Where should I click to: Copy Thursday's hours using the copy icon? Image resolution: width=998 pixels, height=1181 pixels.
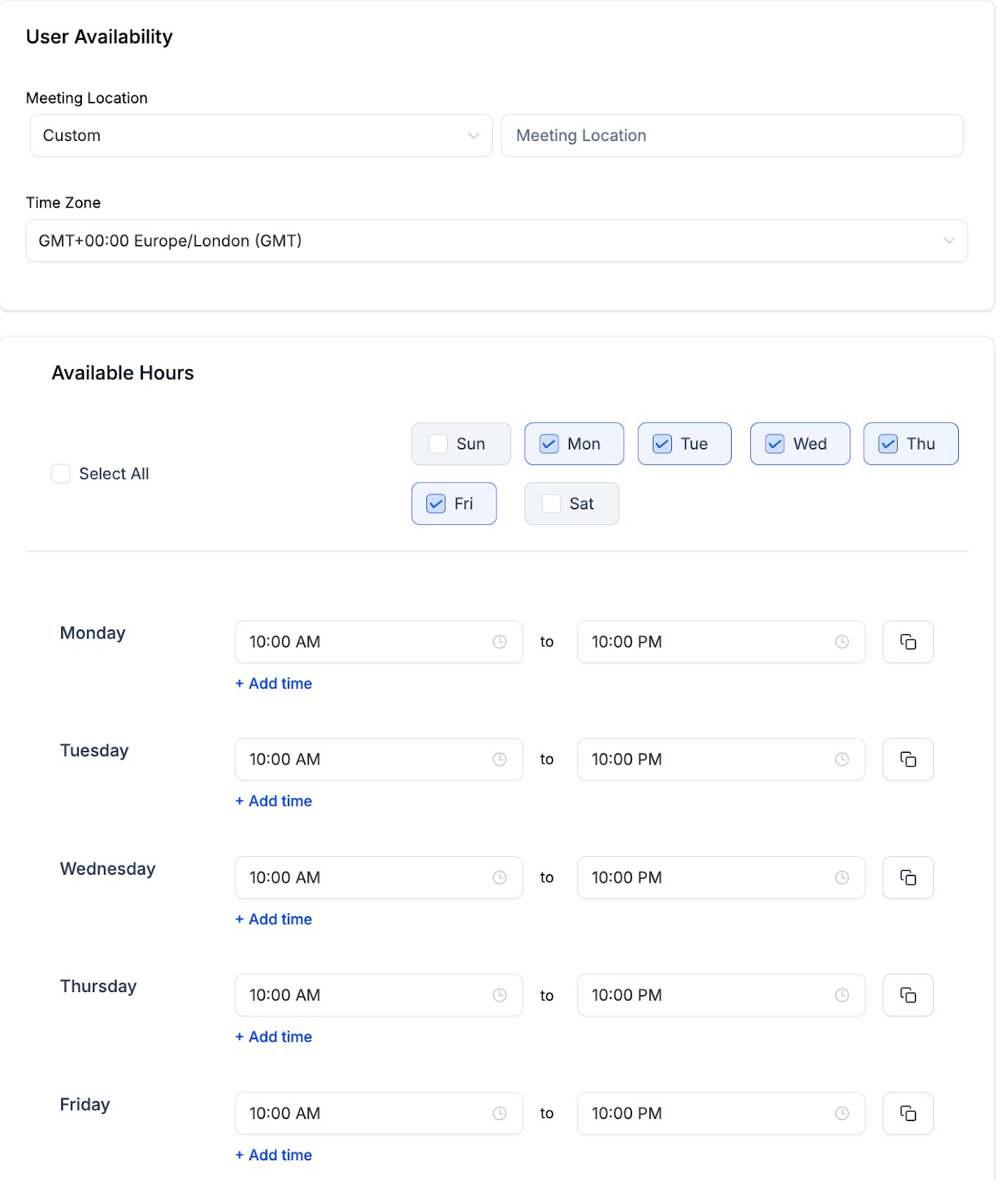tap(908, 995)
